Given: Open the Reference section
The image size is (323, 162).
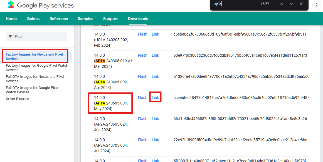Looking at the screenshot, I should pyautogui.click(x=59, y=19).
